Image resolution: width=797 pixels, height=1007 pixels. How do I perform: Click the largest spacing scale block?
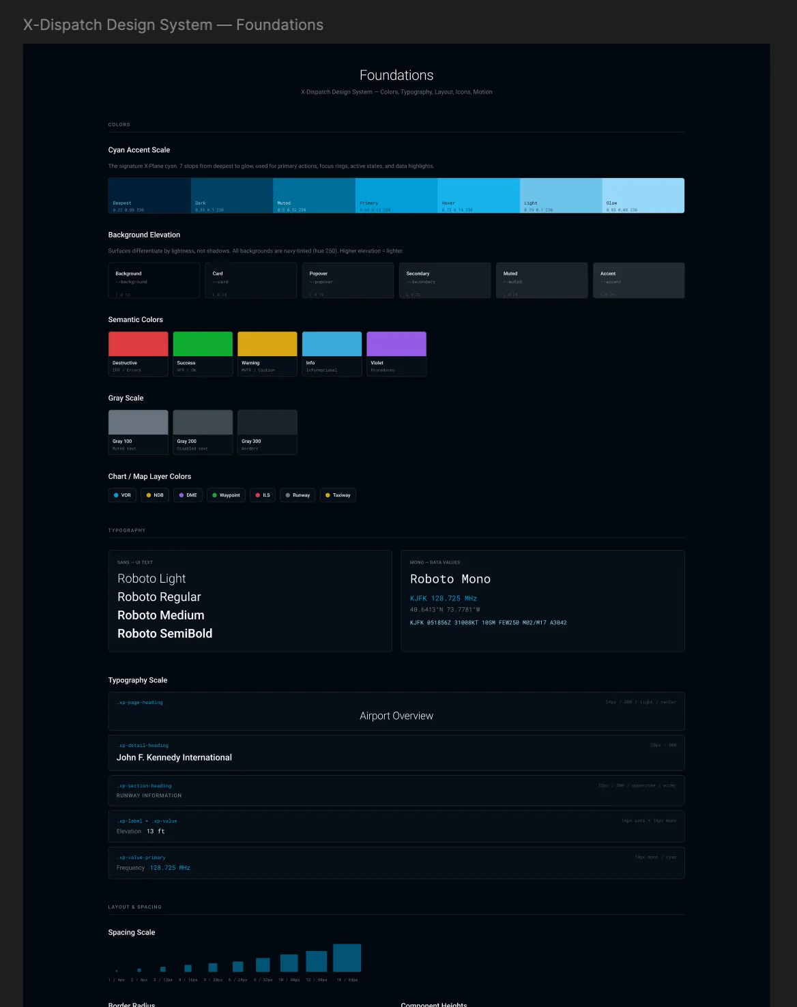click(347, 957)
